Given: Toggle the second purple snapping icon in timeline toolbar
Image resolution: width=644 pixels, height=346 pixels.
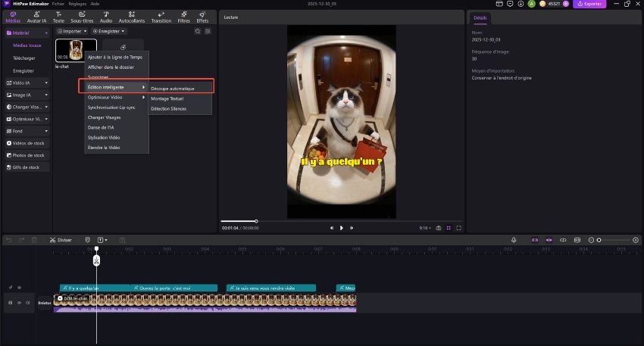Looking at the screenshot, I should pyautogui.click(x=549, y=240).
